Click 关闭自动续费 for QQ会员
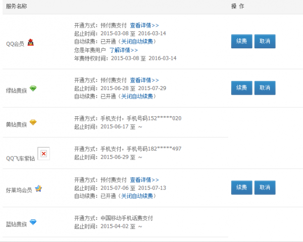303x242 pixels. click(x=137, y=41)
